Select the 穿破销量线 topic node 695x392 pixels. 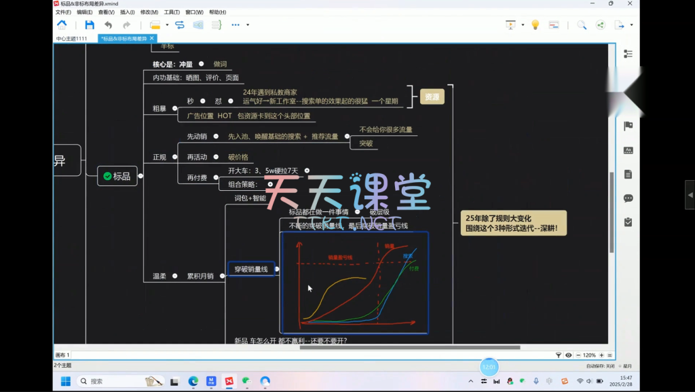(x=250, y=269)
